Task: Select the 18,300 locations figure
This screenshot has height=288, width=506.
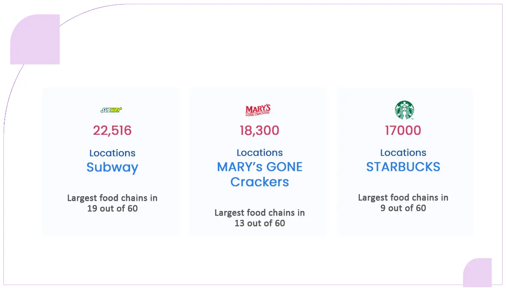Action: coord(259,131)
